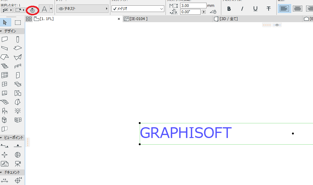
Task: Toggle italic text style
Action: [242, 9]
